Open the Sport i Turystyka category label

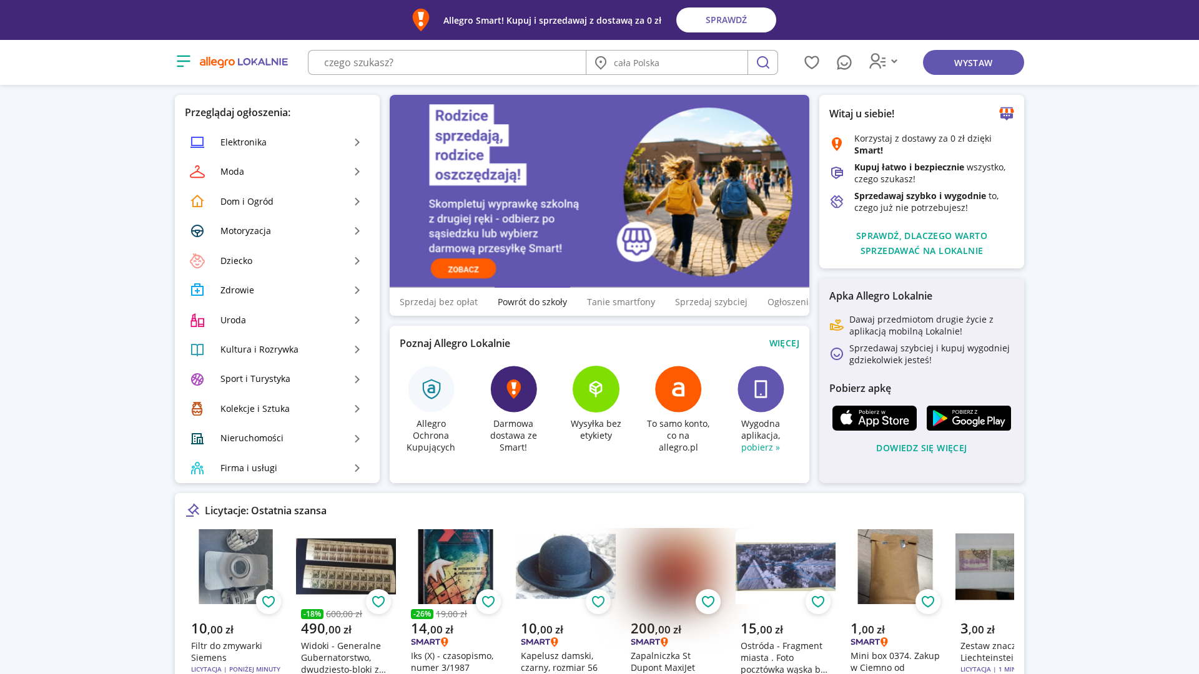[x=255, y=379]
